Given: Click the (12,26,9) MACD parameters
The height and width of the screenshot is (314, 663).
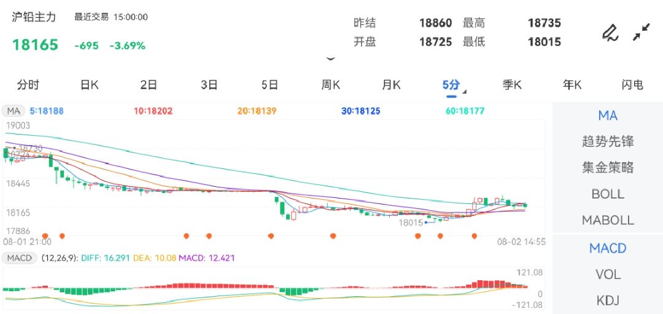Looking at the screenshot, I should (x=59, y=257).
